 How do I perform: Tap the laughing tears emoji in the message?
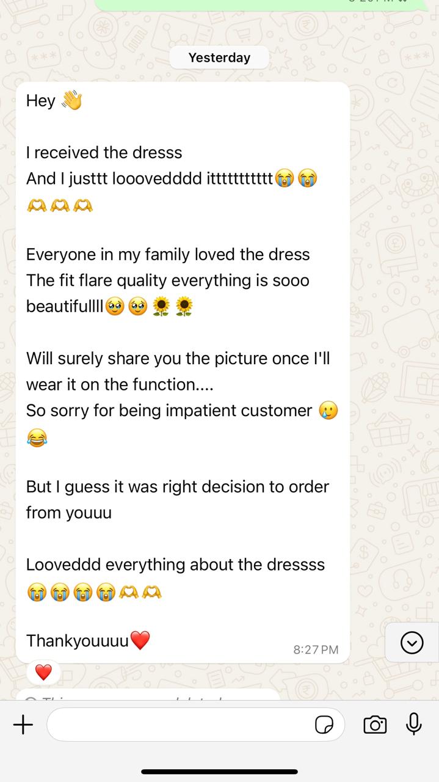pos(37,438)
